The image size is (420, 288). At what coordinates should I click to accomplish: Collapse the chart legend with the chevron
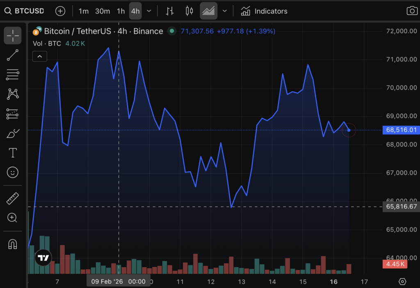click(39, 56)
